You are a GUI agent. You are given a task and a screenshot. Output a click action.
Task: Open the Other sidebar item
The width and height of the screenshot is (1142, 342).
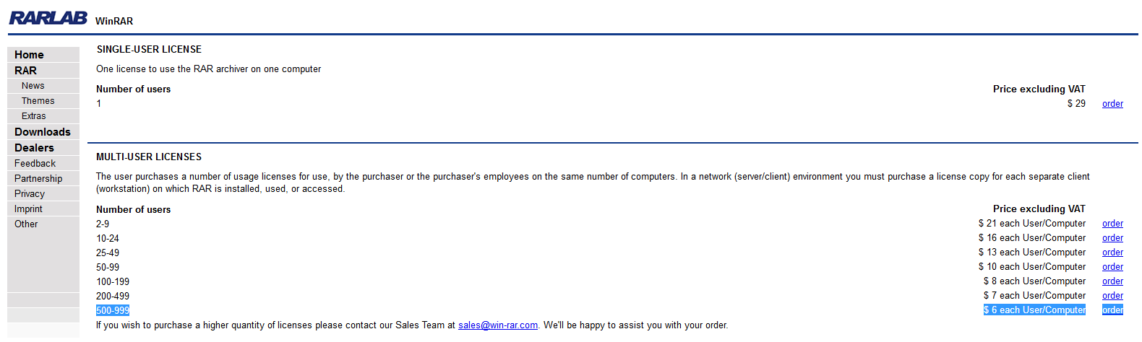(x=26, y=224)
